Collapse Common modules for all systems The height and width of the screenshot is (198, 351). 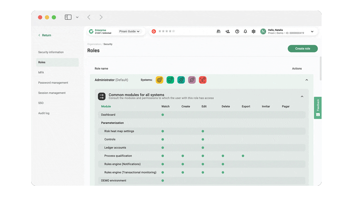[302, 96]
